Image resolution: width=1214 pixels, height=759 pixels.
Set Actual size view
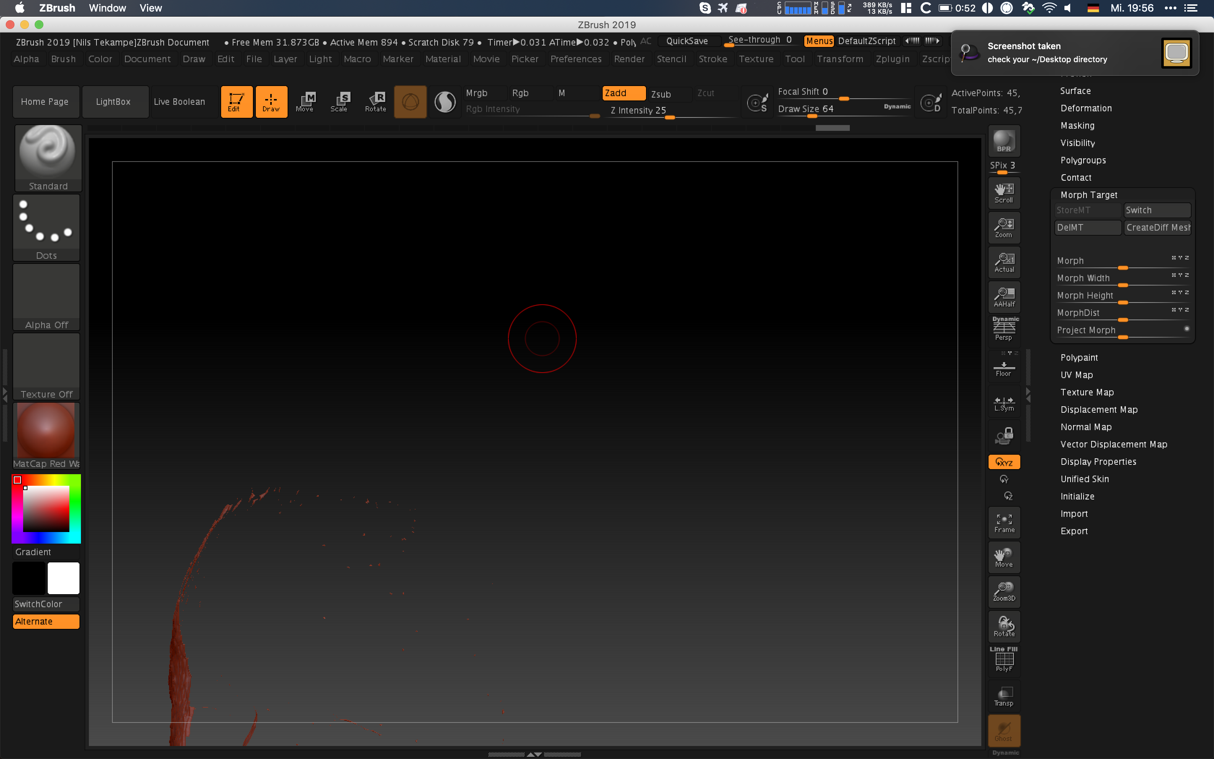(x=1004, y=262)
